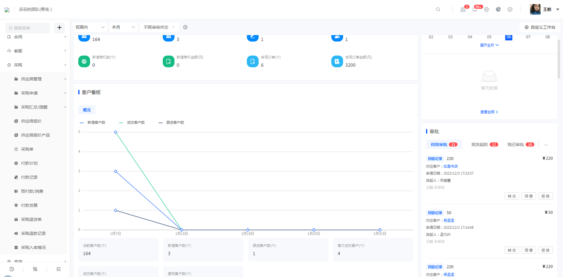
Task: Toggle the 新增客户数 legend series
Action: pyautogui.click(x=92, y=122)
